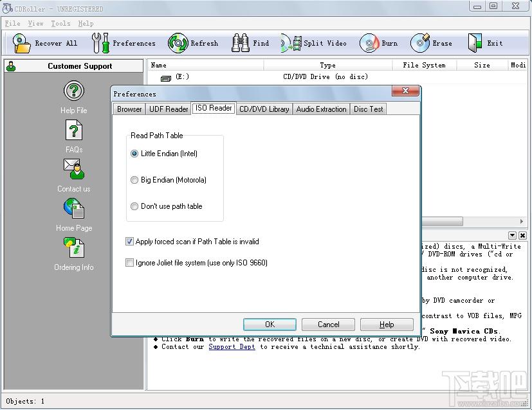Follow the Support Dept link
This screenshot has width=532, height=410.
(232, 346)
